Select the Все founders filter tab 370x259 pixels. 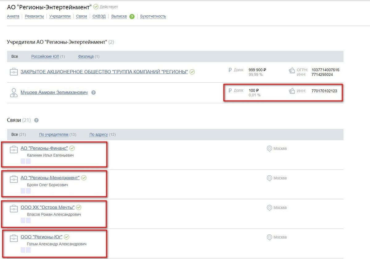[x=15, y=56]
